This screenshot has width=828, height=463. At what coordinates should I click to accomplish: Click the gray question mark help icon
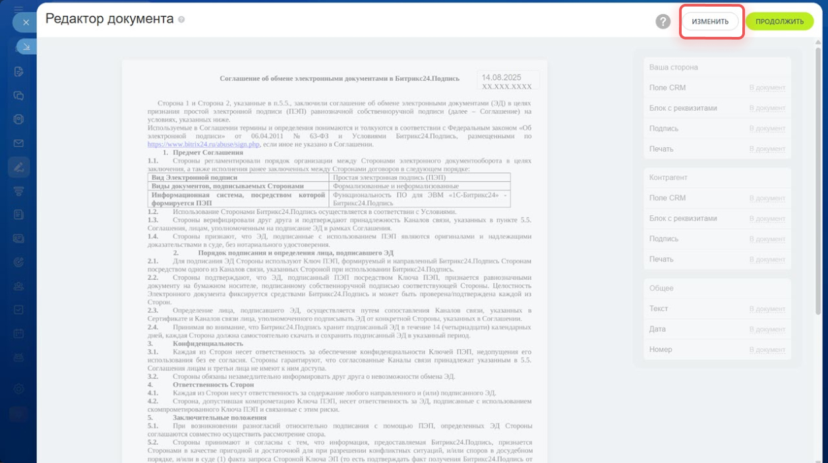coord(663,22)
